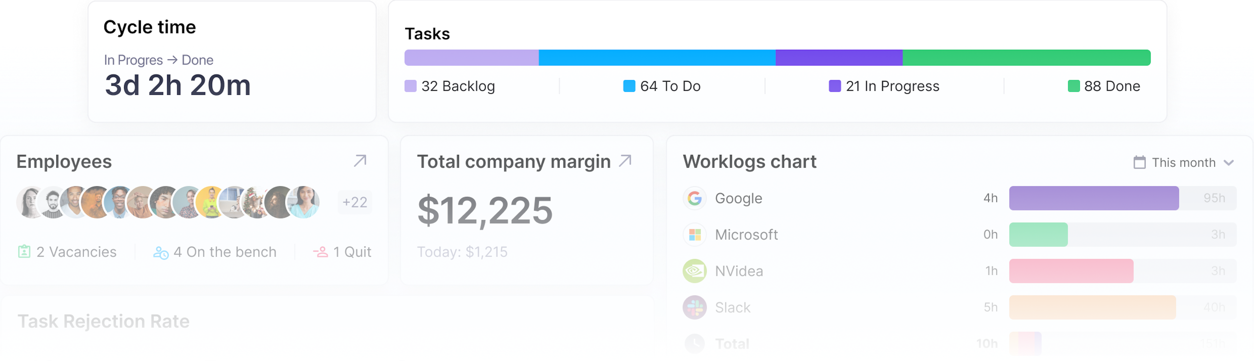Show the +22 more employees badge
Screen dimensions: 1254x361
(x=354, y=202)
